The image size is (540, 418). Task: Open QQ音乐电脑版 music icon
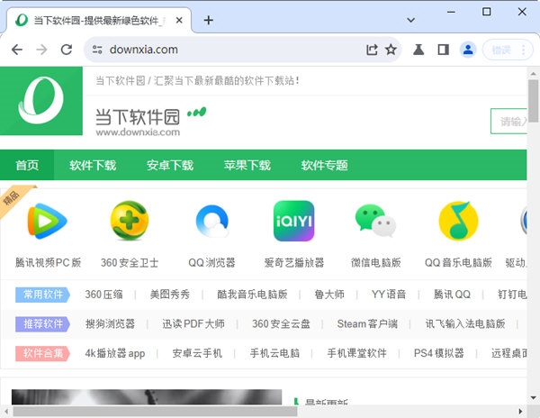click(458, 221)
